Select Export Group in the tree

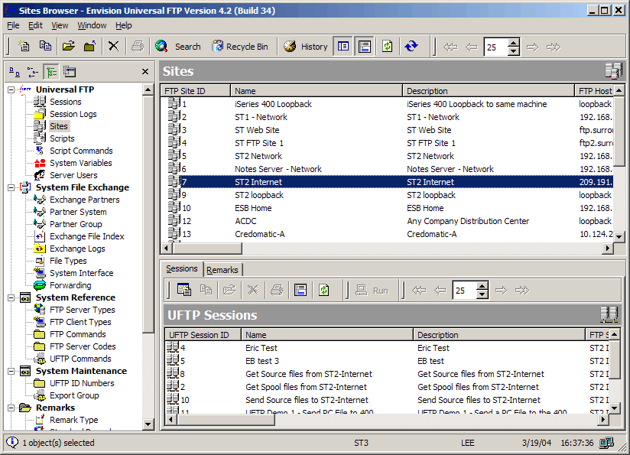click(74, 395)
